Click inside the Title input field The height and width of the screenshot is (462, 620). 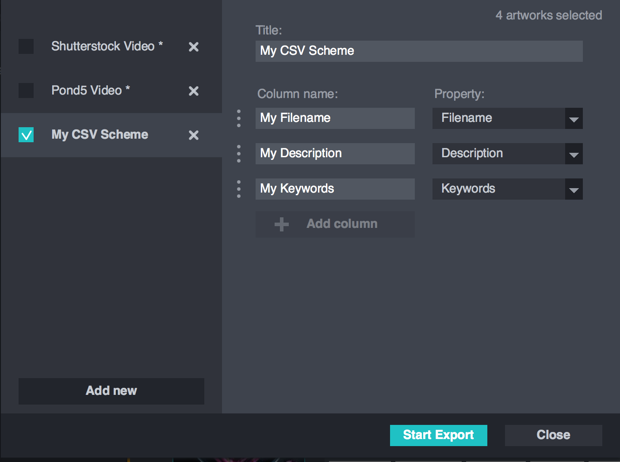tap(419, 51)
